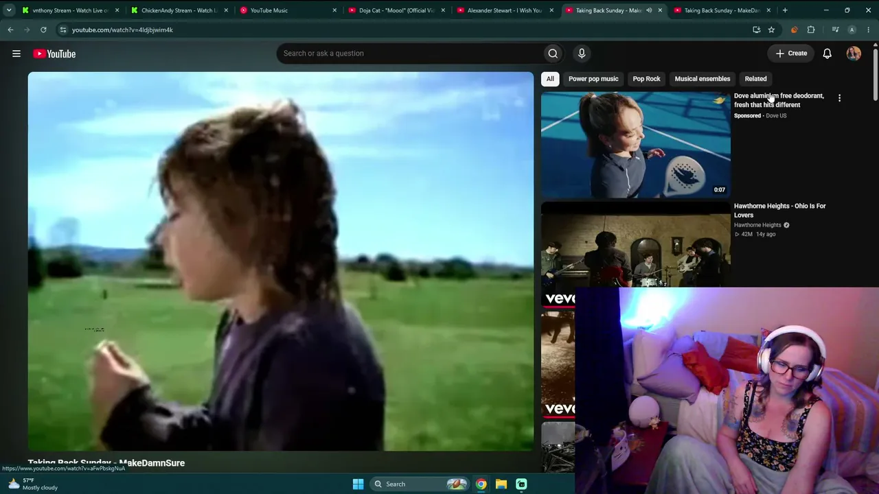The image size is (879, 494).
Task: Click the YouTube search input field
Action: pos(409,54)
